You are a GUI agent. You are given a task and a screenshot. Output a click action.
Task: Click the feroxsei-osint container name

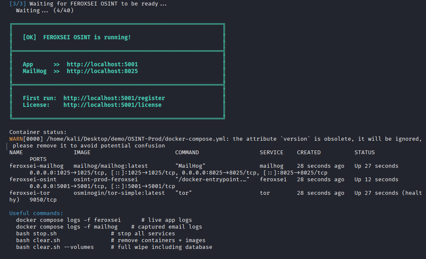(x=33, y=180)
